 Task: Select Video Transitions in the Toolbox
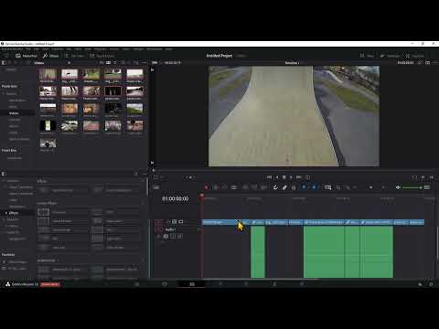click(x=21, y=187)
